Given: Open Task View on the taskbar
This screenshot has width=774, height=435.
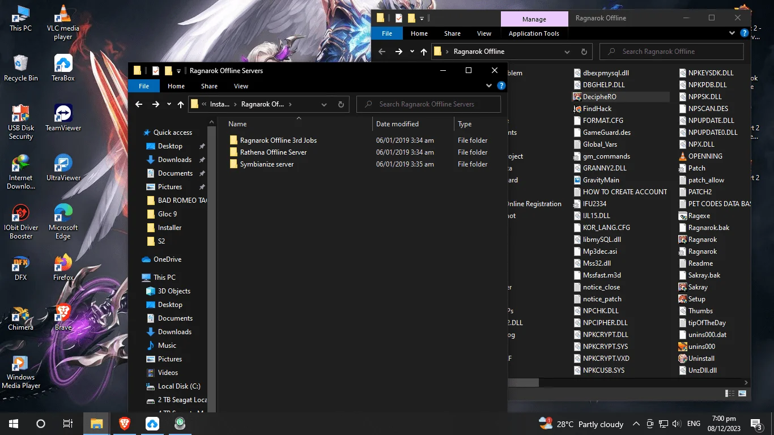Looking at the screenshot, I should tap(68, 424).
